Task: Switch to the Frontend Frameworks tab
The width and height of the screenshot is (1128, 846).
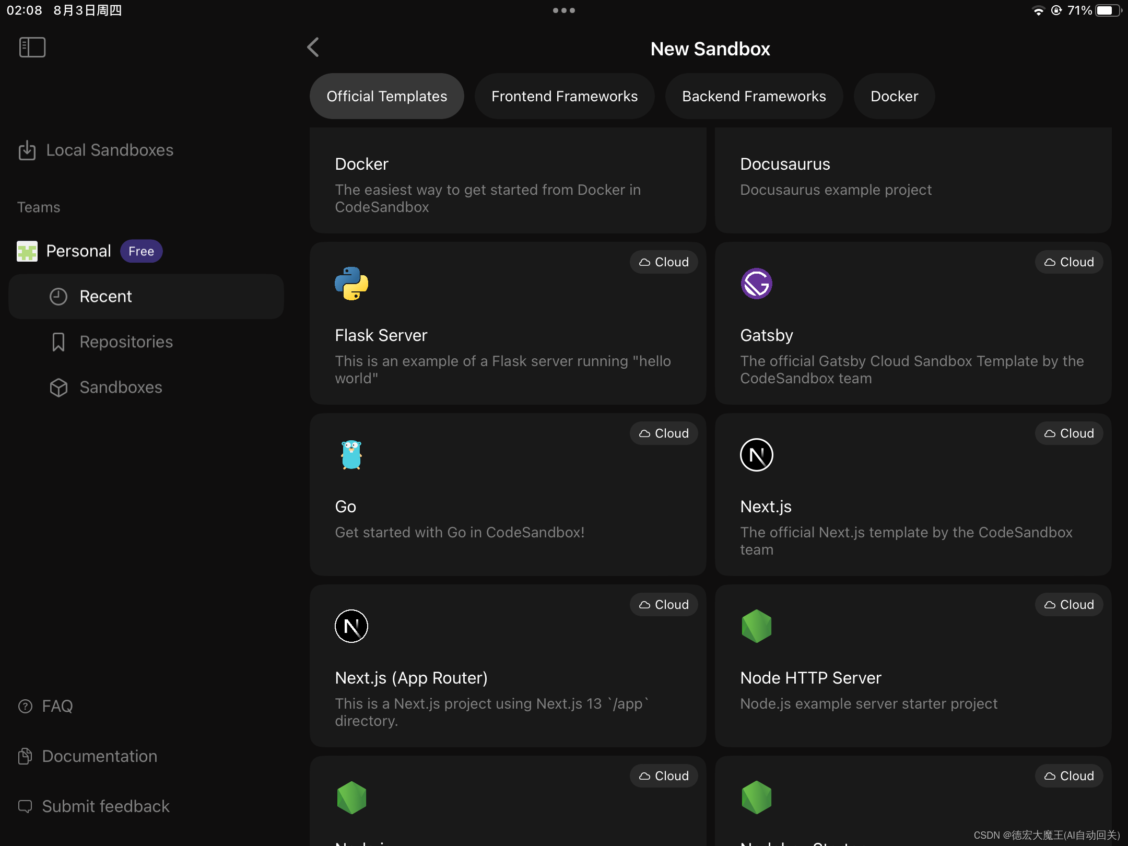Action: pyautogui.click(x=564, y=96)
